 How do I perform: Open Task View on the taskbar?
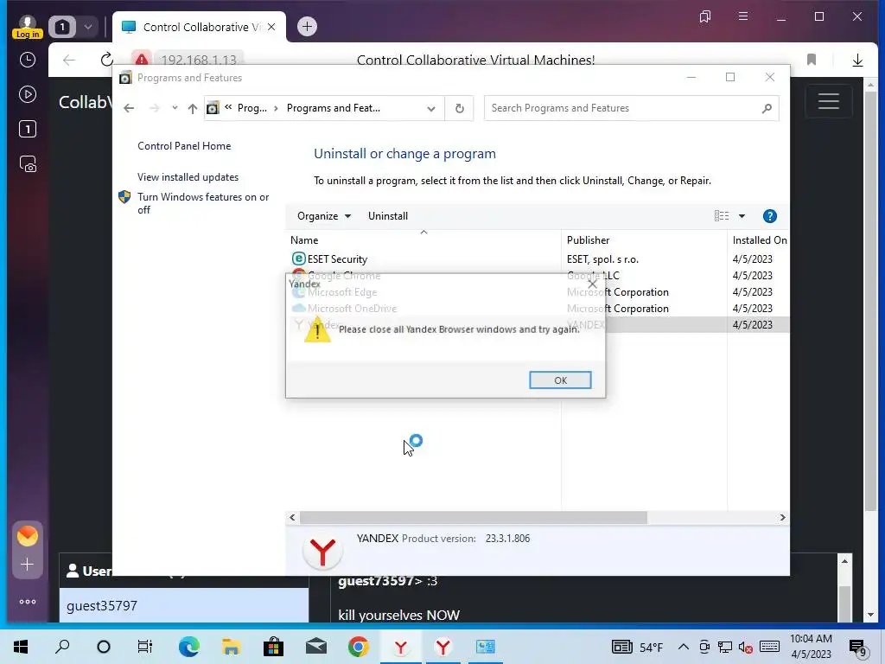coord(145,647)
